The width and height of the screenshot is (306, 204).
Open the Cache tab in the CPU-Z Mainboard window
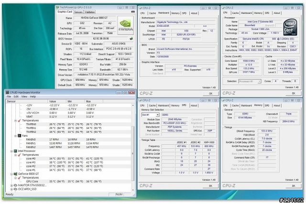(x=153, y=13)
